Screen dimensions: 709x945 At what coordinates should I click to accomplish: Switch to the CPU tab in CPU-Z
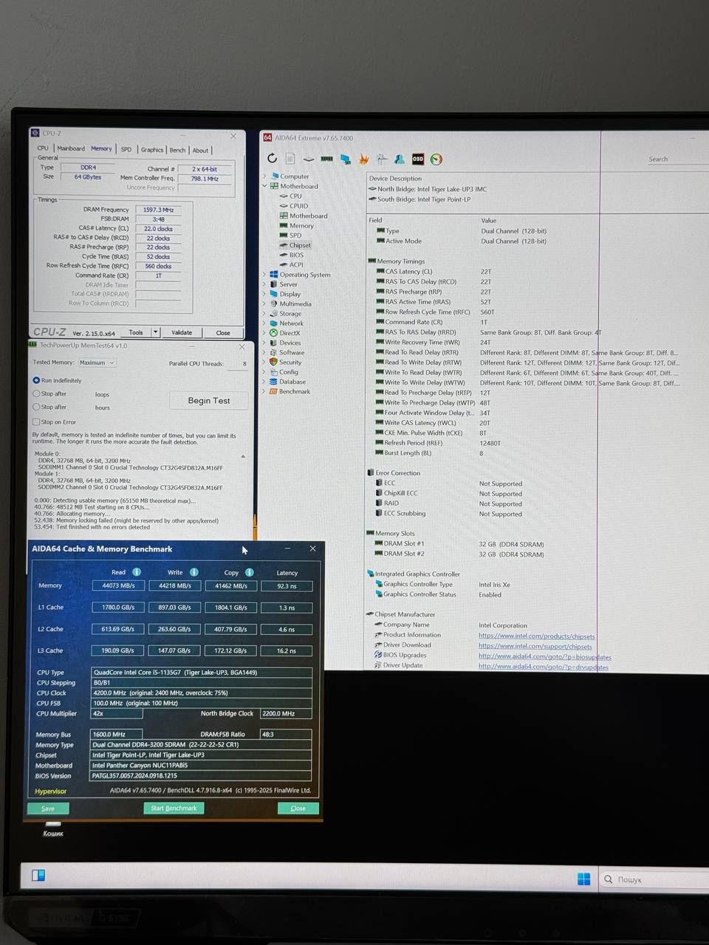point(43,148)
